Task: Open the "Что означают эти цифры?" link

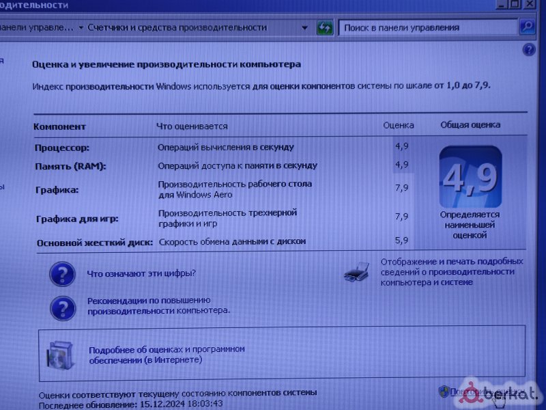Action: pos(141,273)
